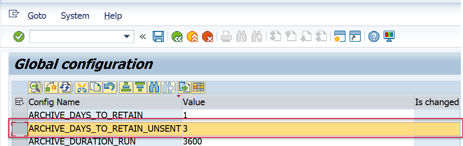Click the Value cell containing 3600

pos(298,141)
